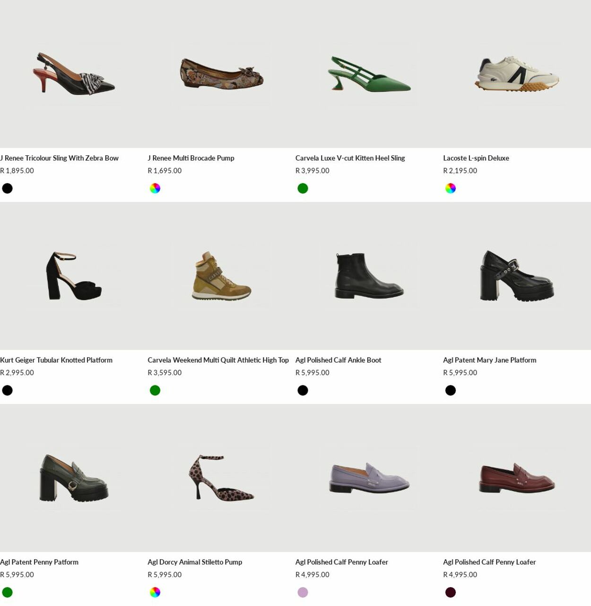This screenshot has height=606, width=591.
Task: View the Agl Polished Calf Ankle Boot photo
Action: (x=369, y=276)
